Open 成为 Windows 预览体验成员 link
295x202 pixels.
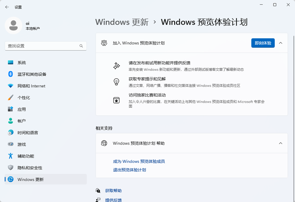[139, 162]
